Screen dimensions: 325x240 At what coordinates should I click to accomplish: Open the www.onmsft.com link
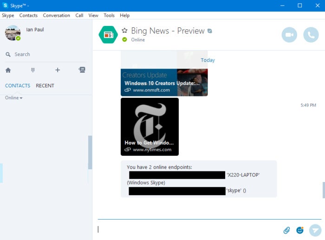pos(151,90)
